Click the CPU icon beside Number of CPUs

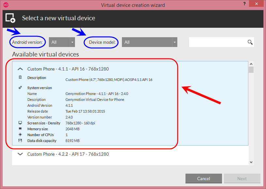pos(20,134)
